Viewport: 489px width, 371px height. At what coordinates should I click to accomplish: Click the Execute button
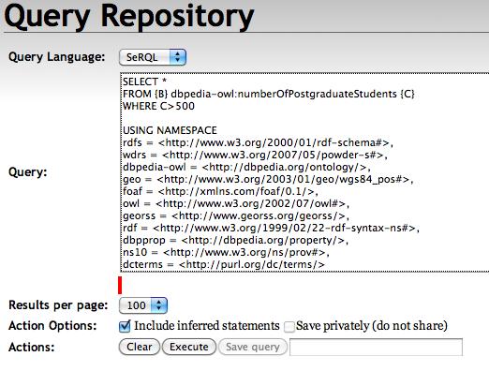point(189,347)
